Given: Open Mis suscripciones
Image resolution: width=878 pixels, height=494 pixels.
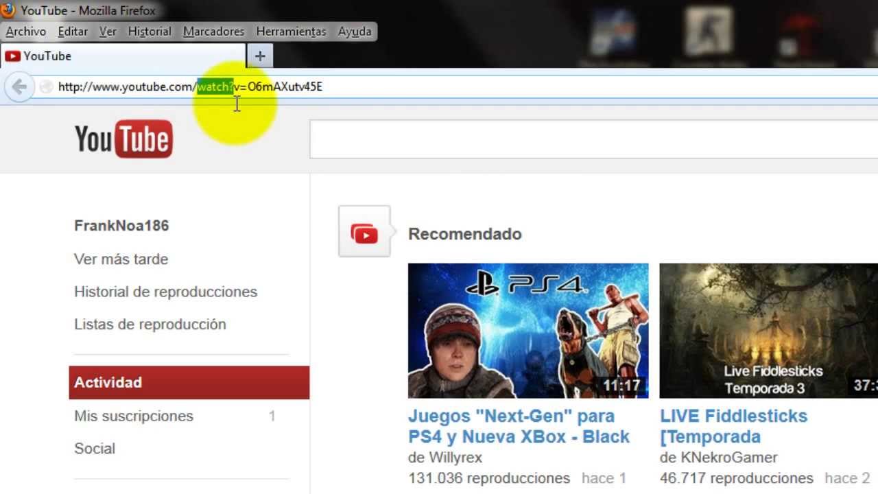Looking at the screenshot, I should [x=134, y=416].
